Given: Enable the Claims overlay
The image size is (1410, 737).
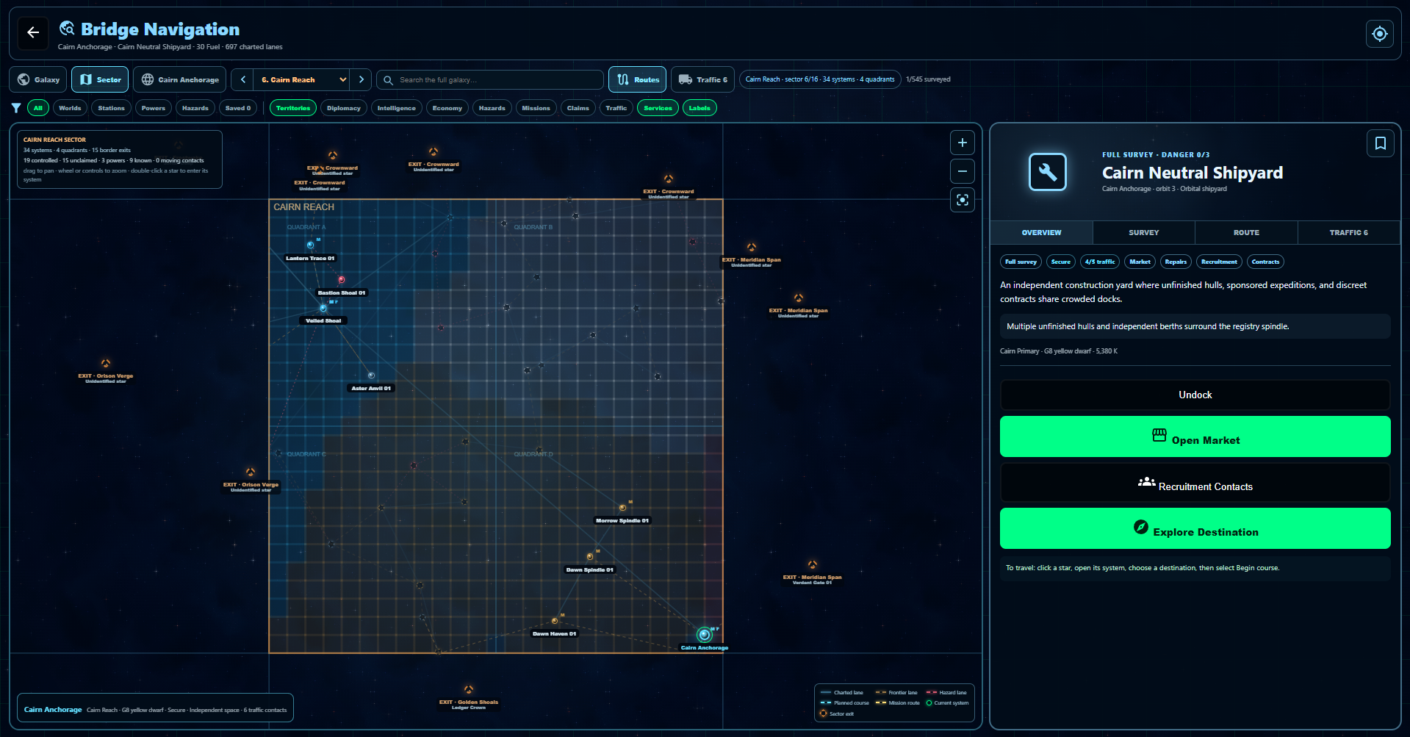Looking at the screenshot, I should tap(578, 108).
